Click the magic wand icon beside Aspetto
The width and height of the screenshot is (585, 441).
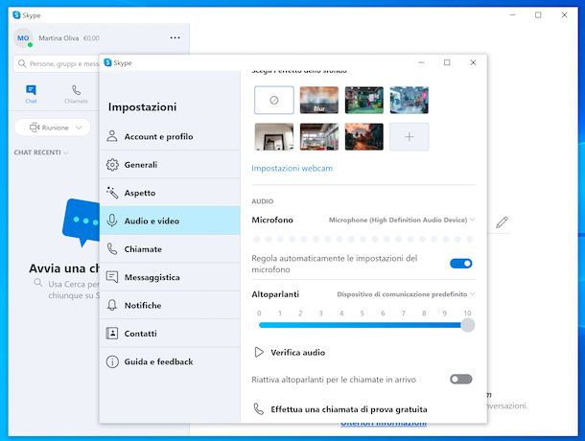pyautogui.click(x=112, y=193)
